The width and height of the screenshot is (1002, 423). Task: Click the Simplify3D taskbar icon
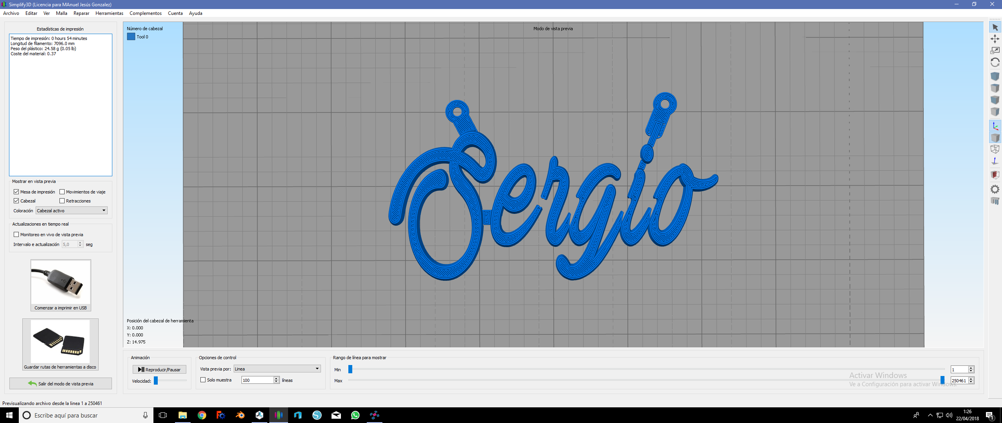pos(278,415)
